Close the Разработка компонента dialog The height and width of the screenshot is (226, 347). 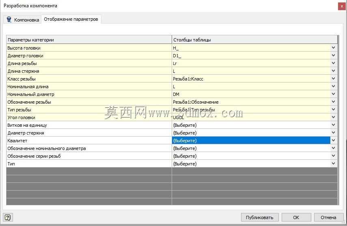342,6
